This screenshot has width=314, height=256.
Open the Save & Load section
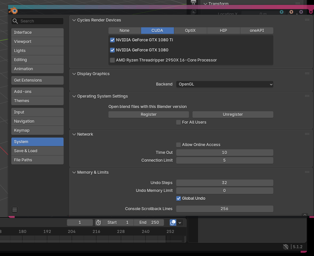click(x=37, y=151)
